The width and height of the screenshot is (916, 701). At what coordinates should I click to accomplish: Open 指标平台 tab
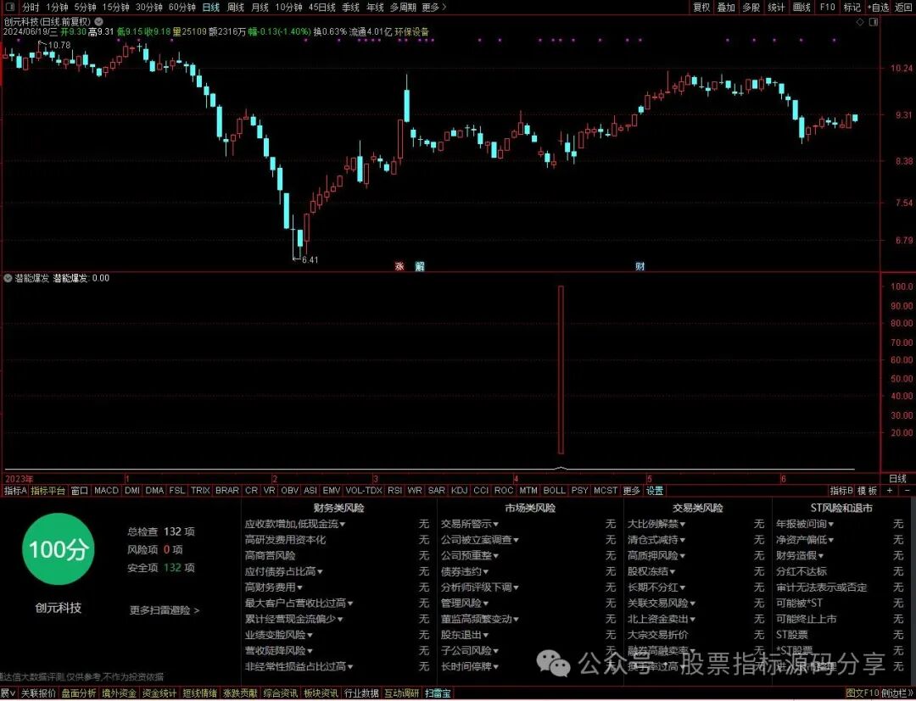coord(48,491)
